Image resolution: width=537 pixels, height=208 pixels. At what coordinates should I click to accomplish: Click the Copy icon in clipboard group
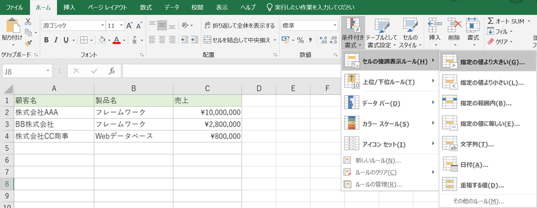pos(28,32)
